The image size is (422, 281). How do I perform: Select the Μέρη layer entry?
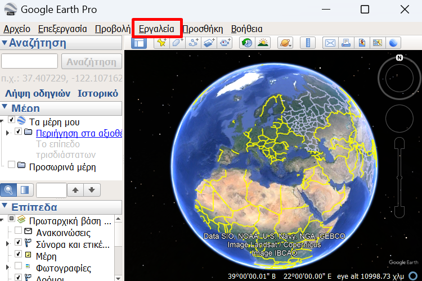46,256
